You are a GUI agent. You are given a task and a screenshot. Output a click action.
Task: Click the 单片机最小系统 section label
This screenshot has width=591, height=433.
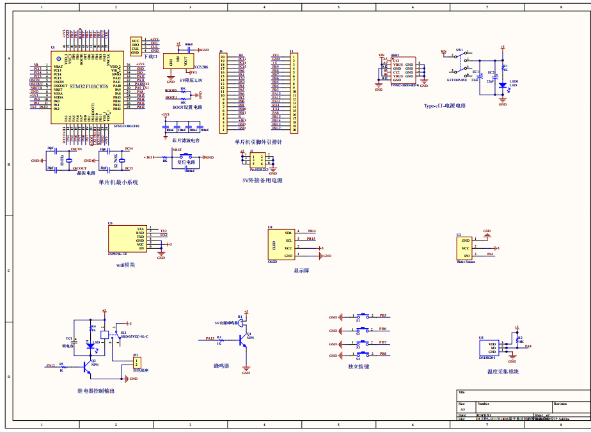click(x=118, y=182)
